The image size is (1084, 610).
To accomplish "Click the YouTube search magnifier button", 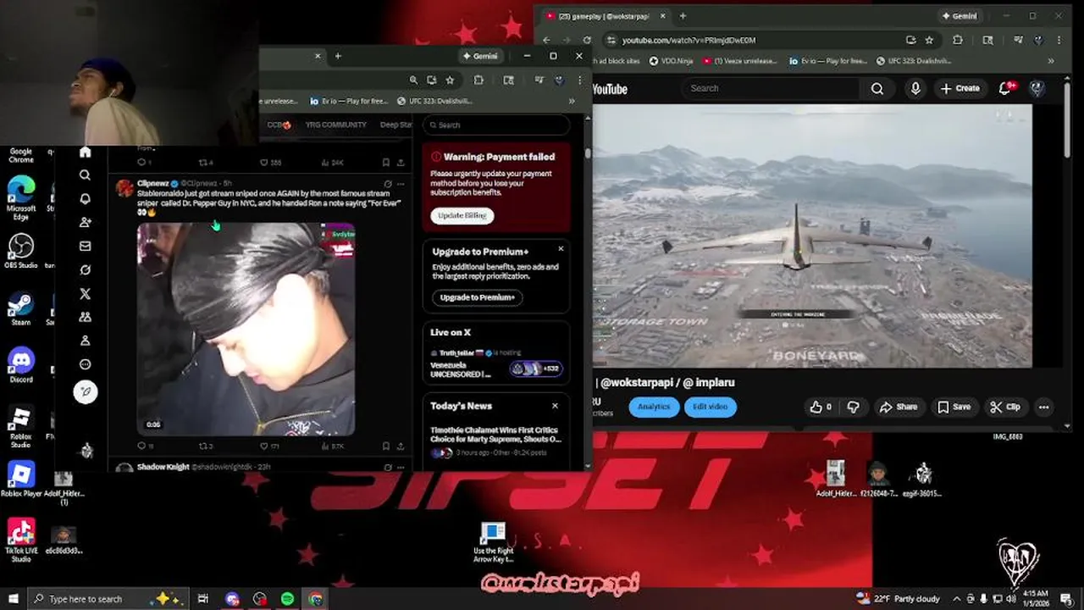I will 877,88.
